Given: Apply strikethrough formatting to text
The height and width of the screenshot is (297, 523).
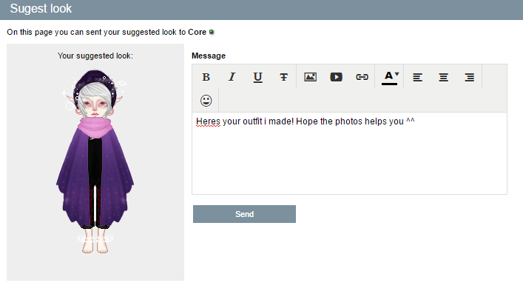Looking at the screenshot, I should (283, 77).
